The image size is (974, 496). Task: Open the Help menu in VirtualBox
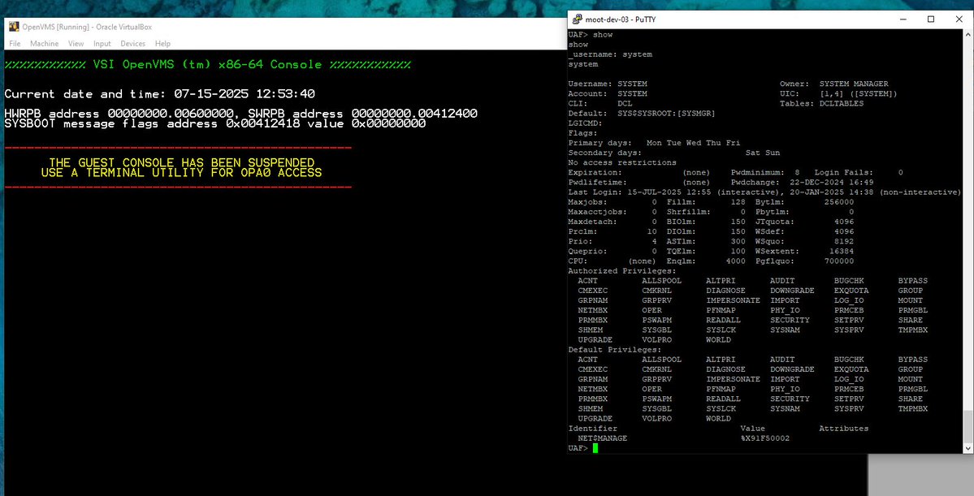pos(162,44)
